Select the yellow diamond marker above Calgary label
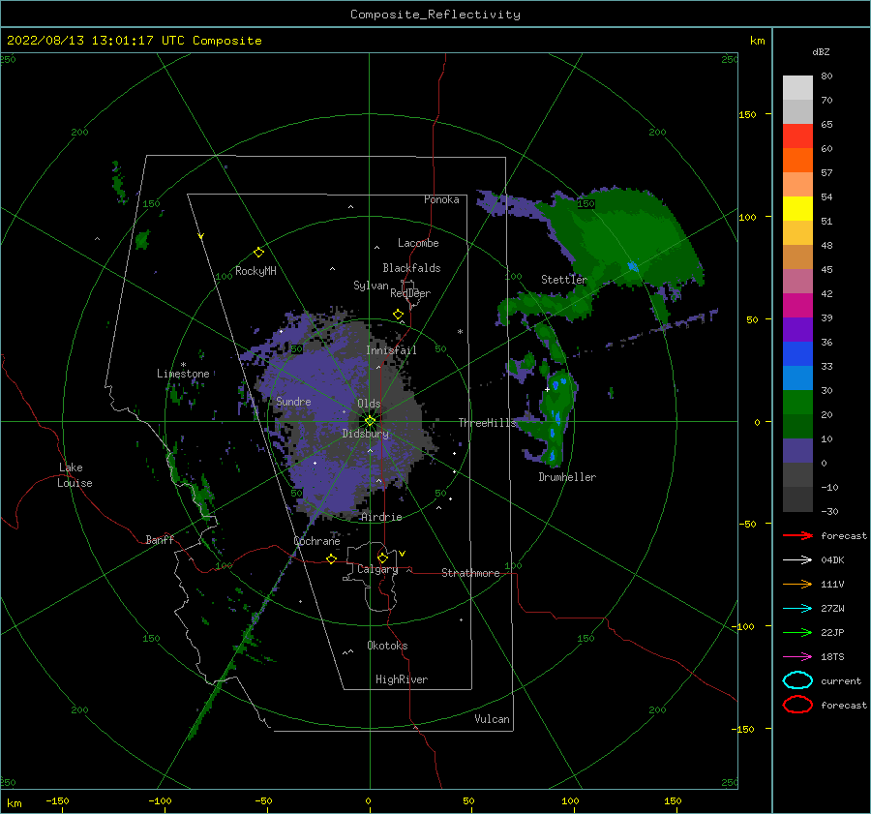The image size is (871, 814). point(382,558)
